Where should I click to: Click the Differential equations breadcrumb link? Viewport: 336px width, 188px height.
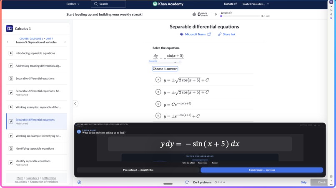pos(35,180)
